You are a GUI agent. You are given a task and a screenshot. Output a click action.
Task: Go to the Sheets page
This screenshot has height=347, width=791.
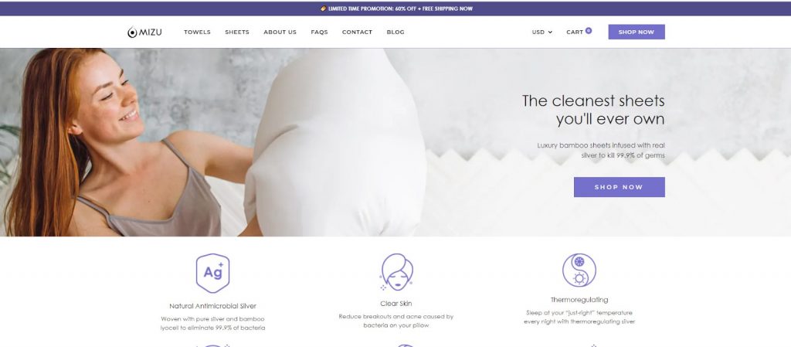point(237,32)
